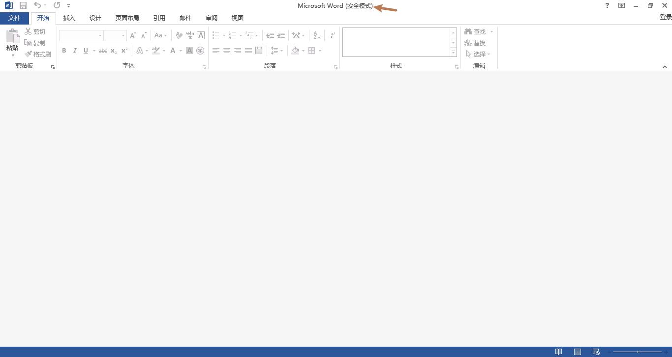Viewport: 672px width, 357px height.
Task: Click the Clear Formatting eraser icon
Action: coord(179,35)
